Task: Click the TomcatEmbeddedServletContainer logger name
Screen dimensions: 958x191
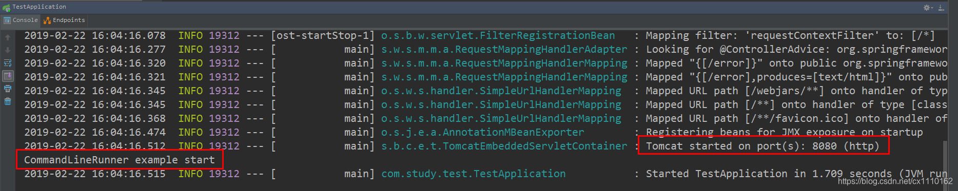Action: (504, 146)
